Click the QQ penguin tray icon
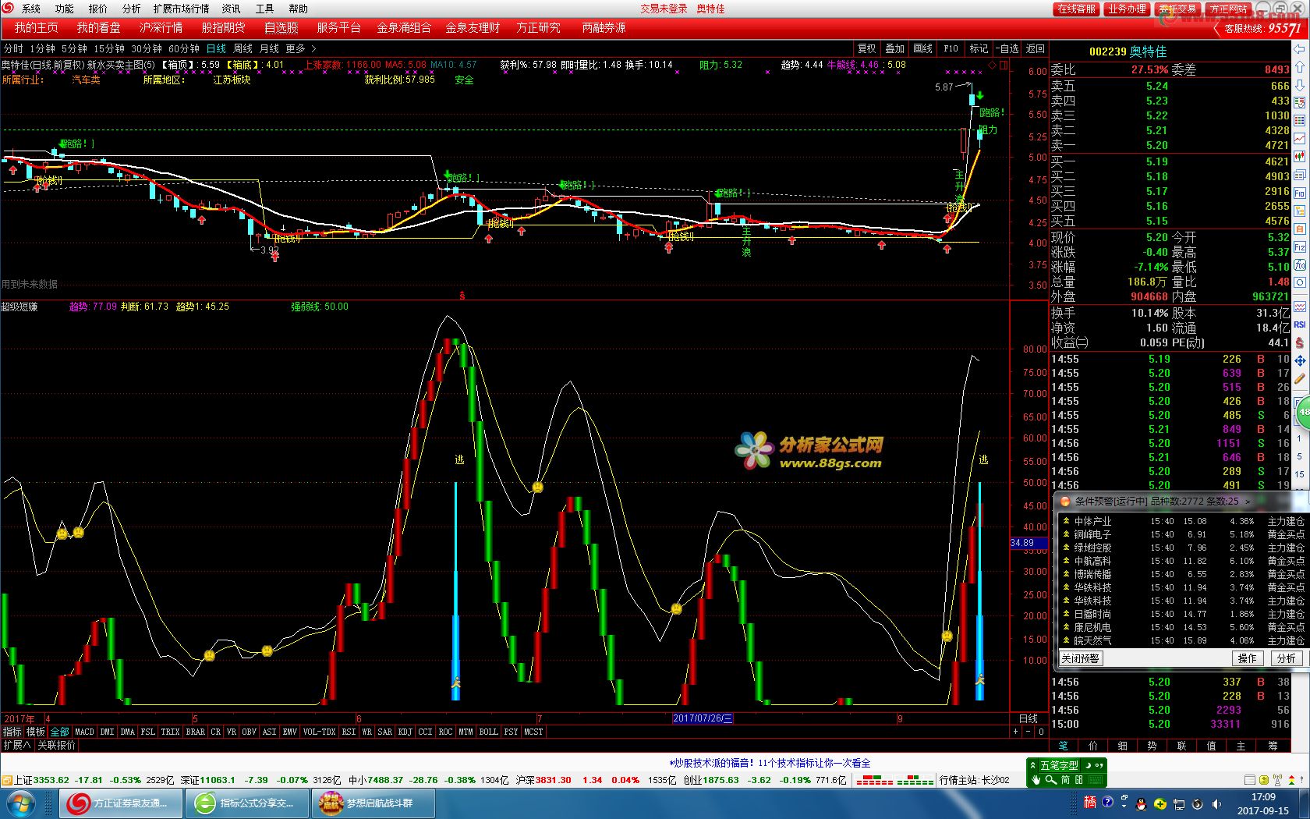 tap(1141, 804)
